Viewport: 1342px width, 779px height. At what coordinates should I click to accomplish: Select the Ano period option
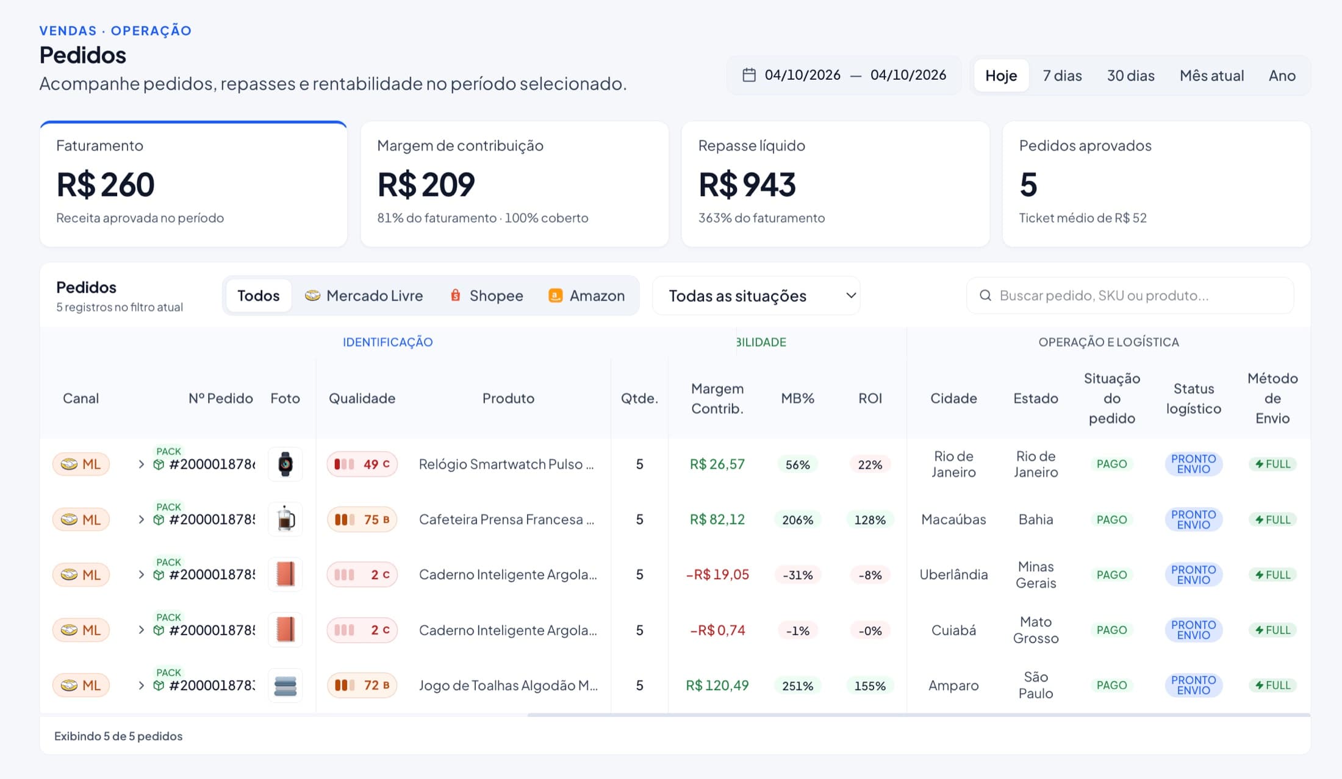tap(1282, 76)
